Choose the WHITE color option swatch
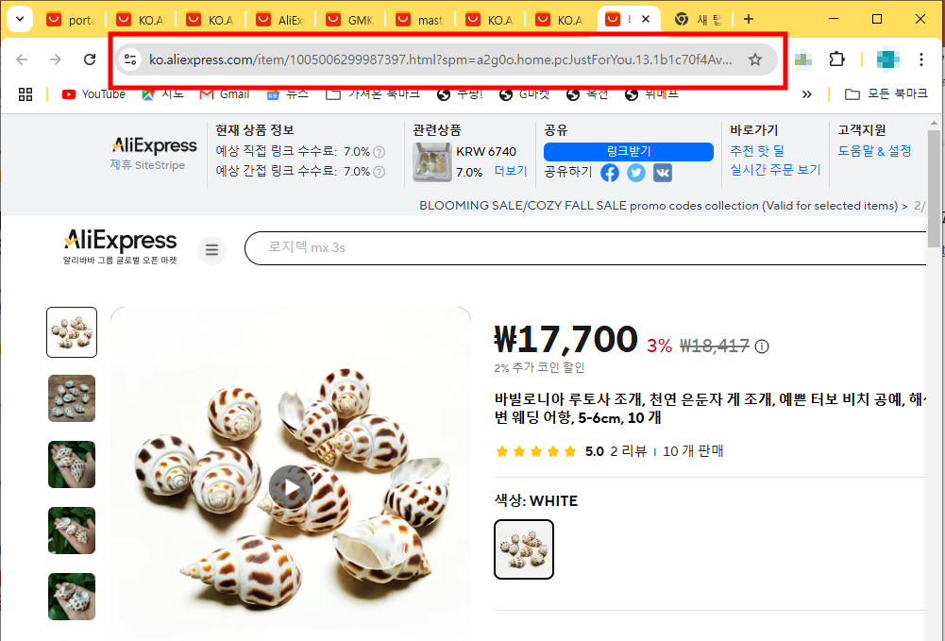This screenshot has height=641, width=945. click(x=524, y=549)
